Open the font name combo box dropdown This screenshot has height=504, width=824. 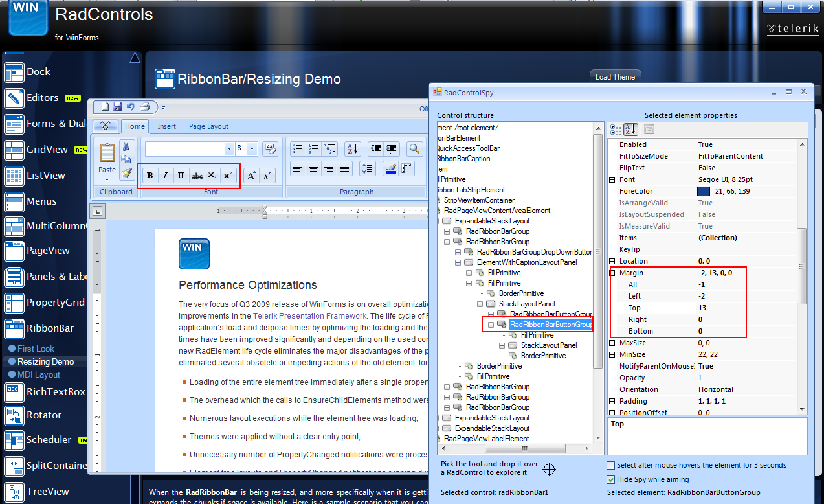tap(229, 149)
